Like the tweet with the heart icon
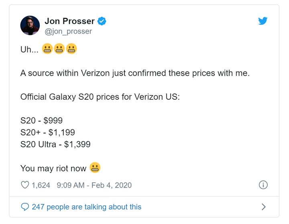Screen dimensions: 289x224 [x=25, y=185]
